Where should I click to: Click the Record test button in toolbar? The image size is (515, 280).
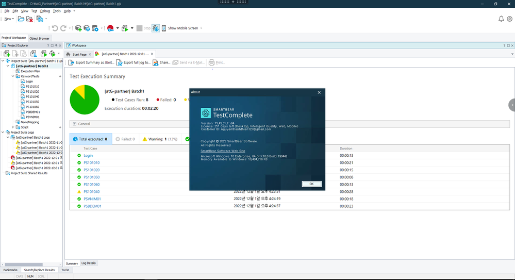[110, 28]
